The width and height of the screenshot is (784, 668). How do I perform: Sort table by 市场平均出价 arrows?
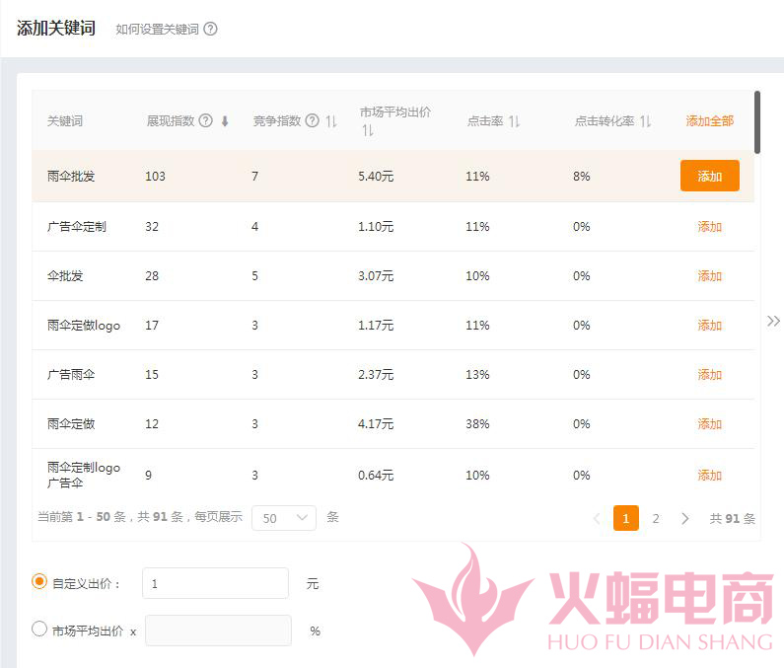click(367, 130)
